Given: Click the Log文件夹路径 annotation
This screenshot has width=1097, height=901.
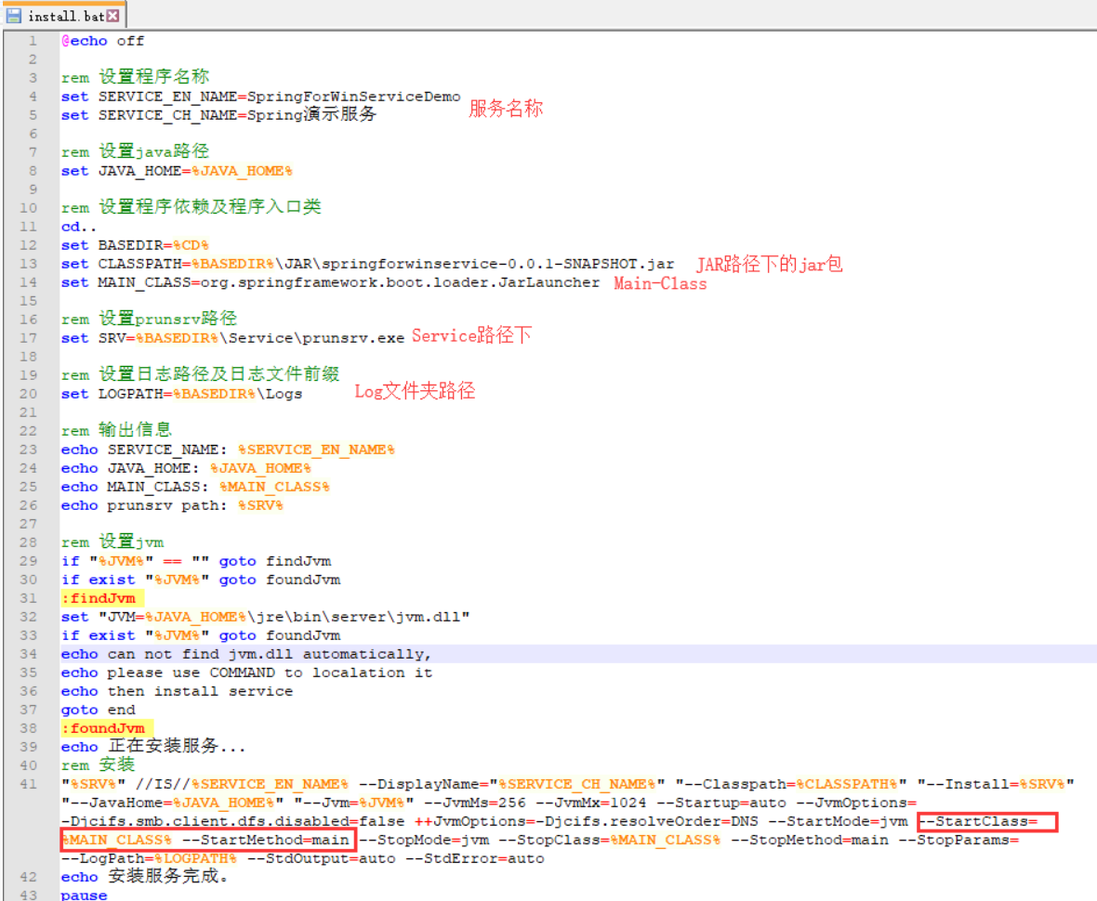Looking at the screenshot, I should (415, 391).
